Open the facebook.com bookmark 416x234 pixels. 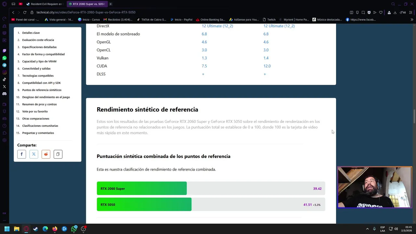point(361,19)
